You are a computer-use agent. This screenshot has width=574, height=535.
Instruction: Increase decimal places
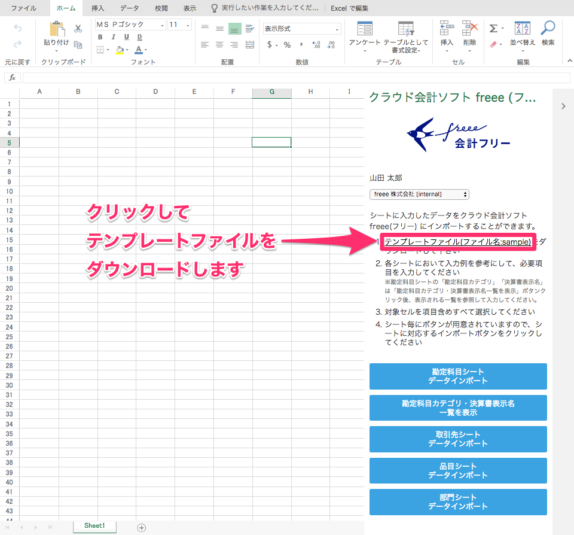(316, 45)
